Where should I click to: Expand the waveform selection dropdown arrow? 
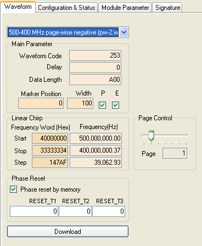tap(124, 32)
